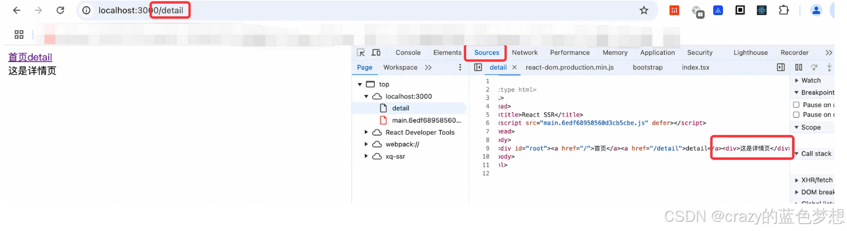The image size is (847, 231).
Task: Click the browser forward arrow
Action: click(x=38, y=10)
